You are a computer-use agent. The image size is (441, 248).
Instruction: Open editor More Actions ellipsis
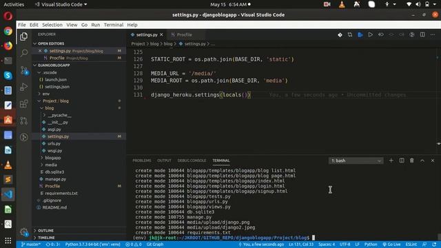(x=433, y=34)
